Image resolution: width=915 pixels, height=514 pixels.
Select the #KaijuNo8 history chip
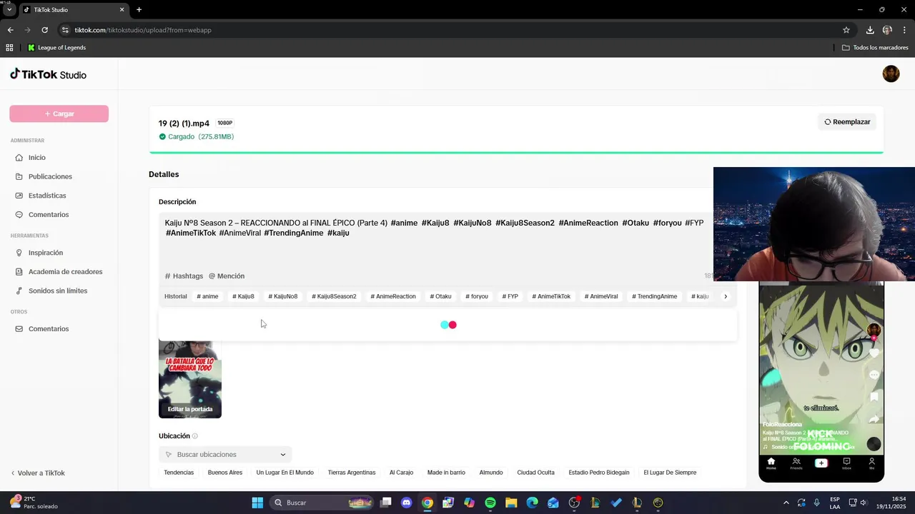coord(283,296)
